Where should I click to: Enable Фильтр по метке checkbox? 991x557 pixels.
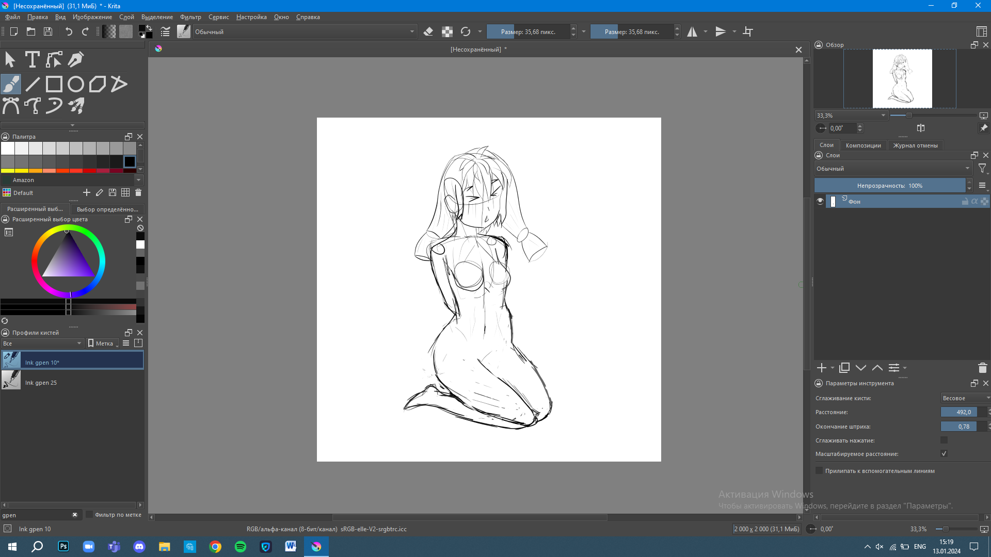coord(89,515)
